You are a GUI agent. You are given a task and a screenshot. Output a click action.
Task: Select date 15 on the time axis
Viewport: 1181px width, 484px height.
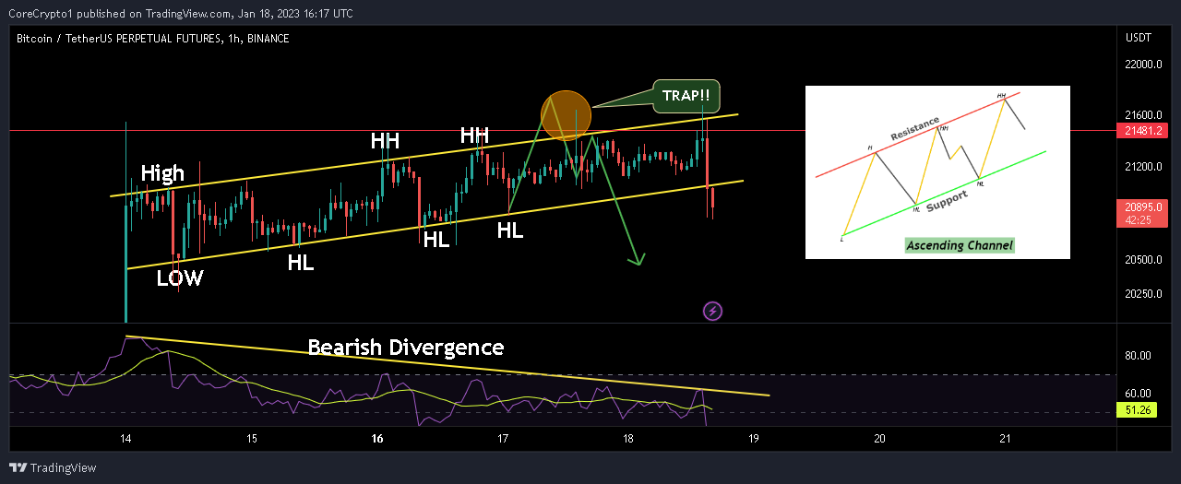tap(252, 438)
